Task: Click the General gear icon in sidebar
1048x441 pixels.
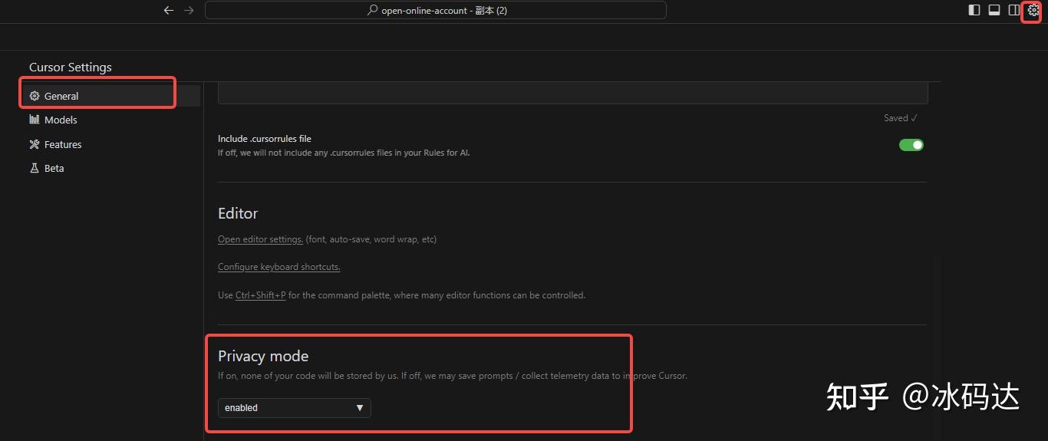Action: pos(35,96)
